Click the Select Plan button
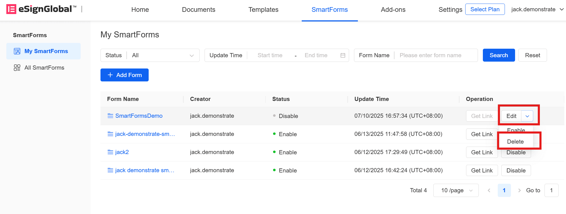 pos(485,9)
